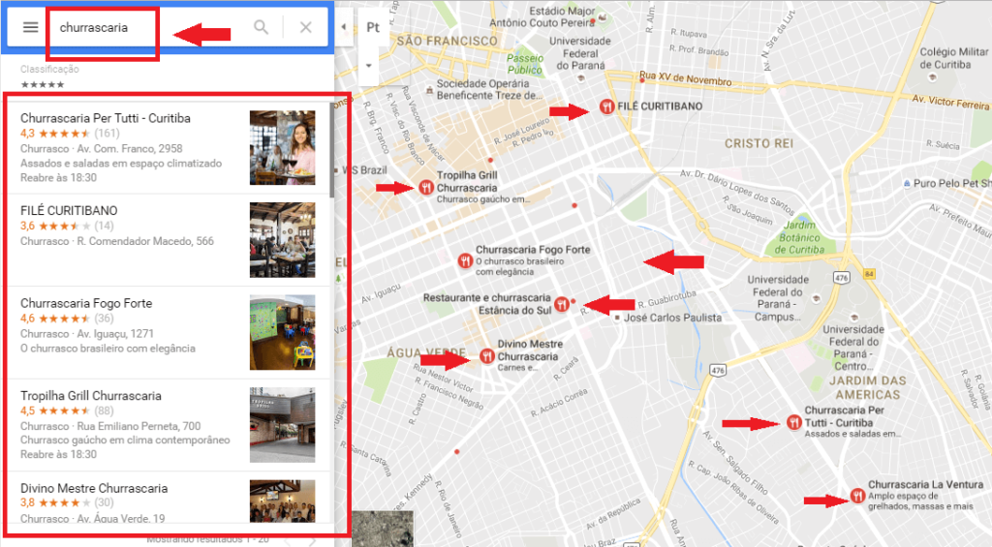This screenshot has width=992, height=547.
Task: Click the 4,3 rating of Per Tutti
Action: point(27,134)
